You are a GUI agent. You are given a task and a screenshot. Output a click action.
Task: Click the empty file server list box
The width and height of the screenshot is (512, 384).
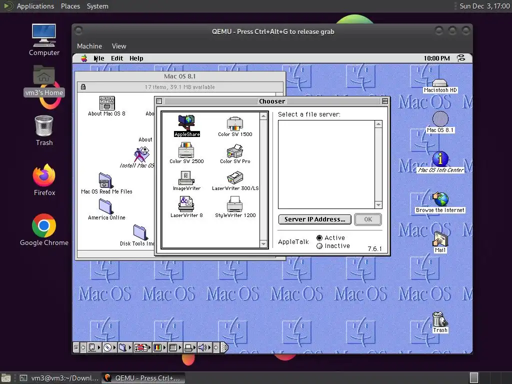(x=326, y=164)
